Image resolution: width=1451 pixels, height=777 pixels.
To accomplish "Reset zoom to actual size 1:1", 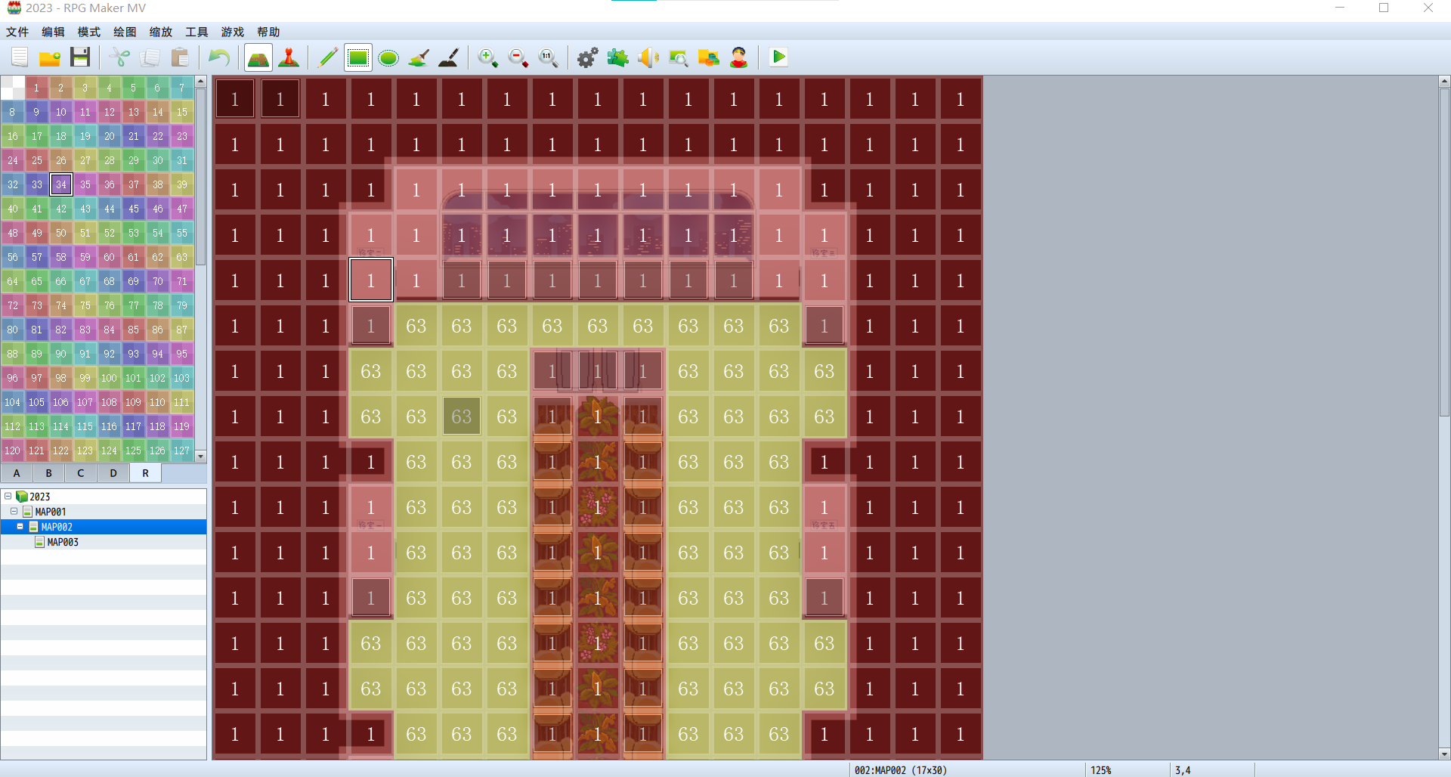I will (x=549, y=57).
